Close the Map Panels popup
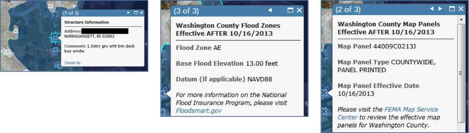 pyautogui.click(x=461, y=9)
